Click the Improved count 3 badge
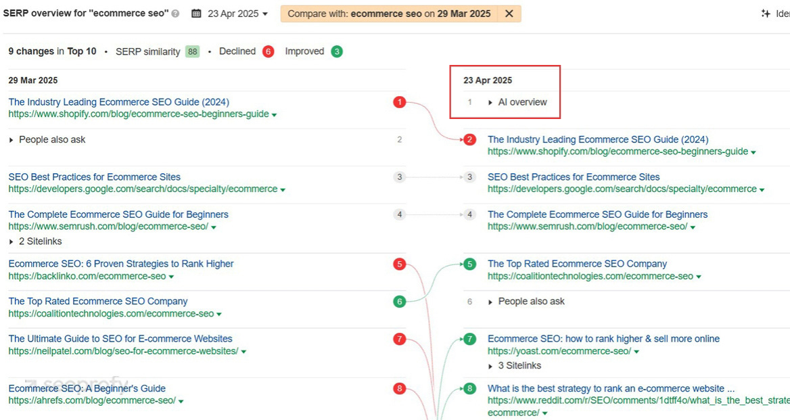This screenshot has height=420, width=790. [337, 51]
